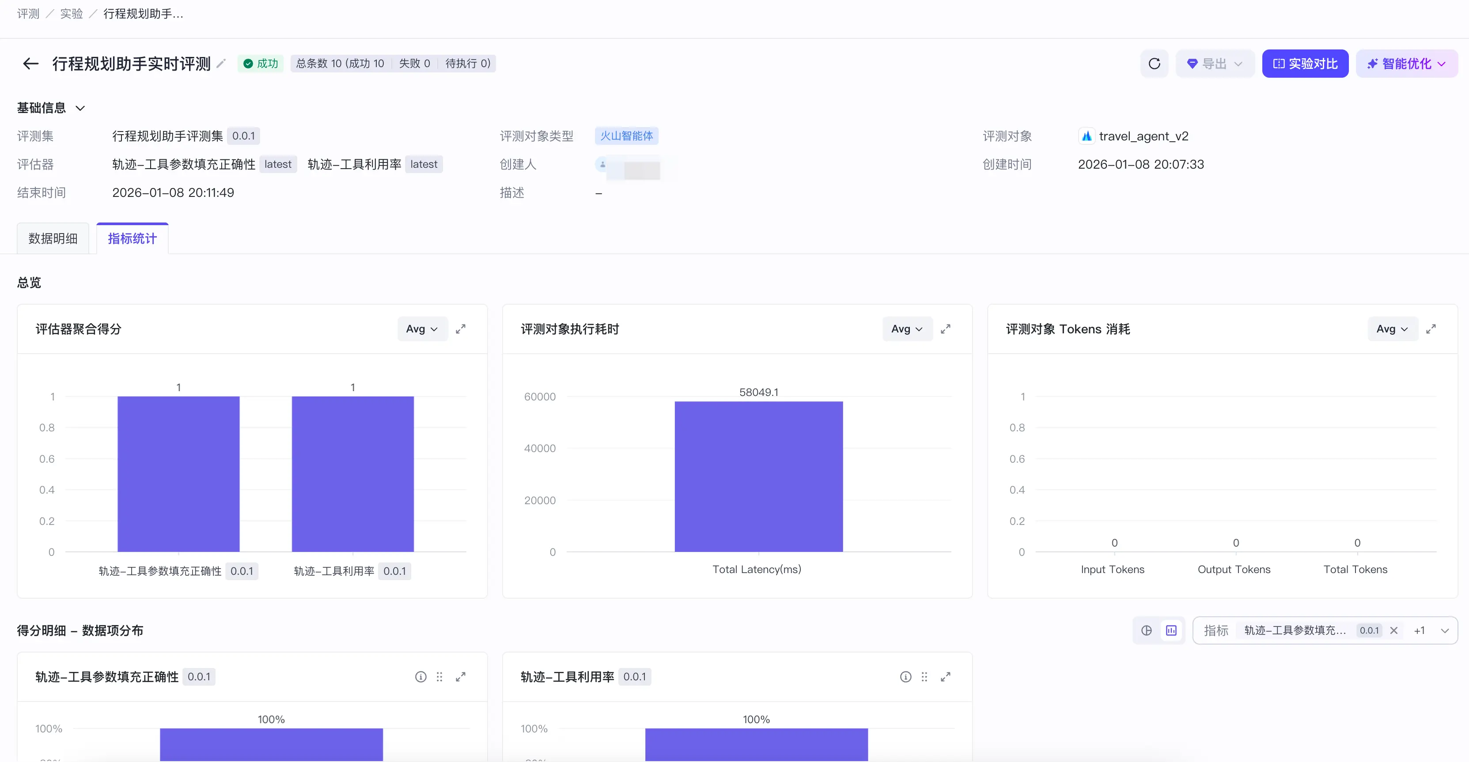Click the end time 2026-01-08 20:11:49

coord(173,192)
